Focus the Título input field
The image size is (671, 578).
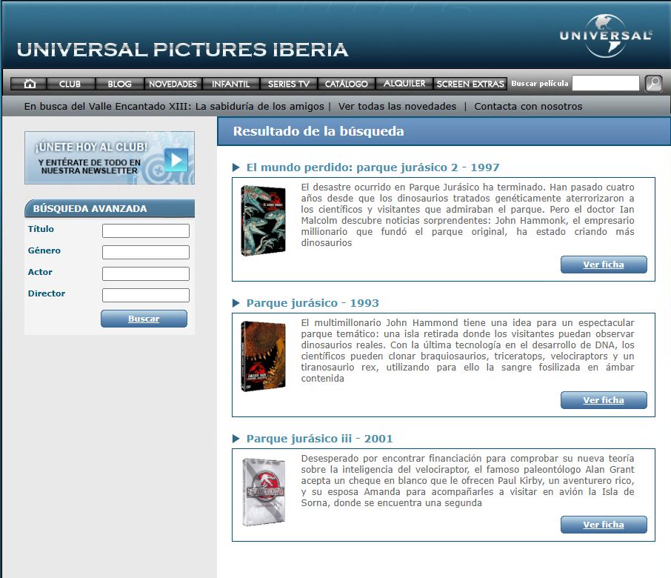click(x=146, y=230)
